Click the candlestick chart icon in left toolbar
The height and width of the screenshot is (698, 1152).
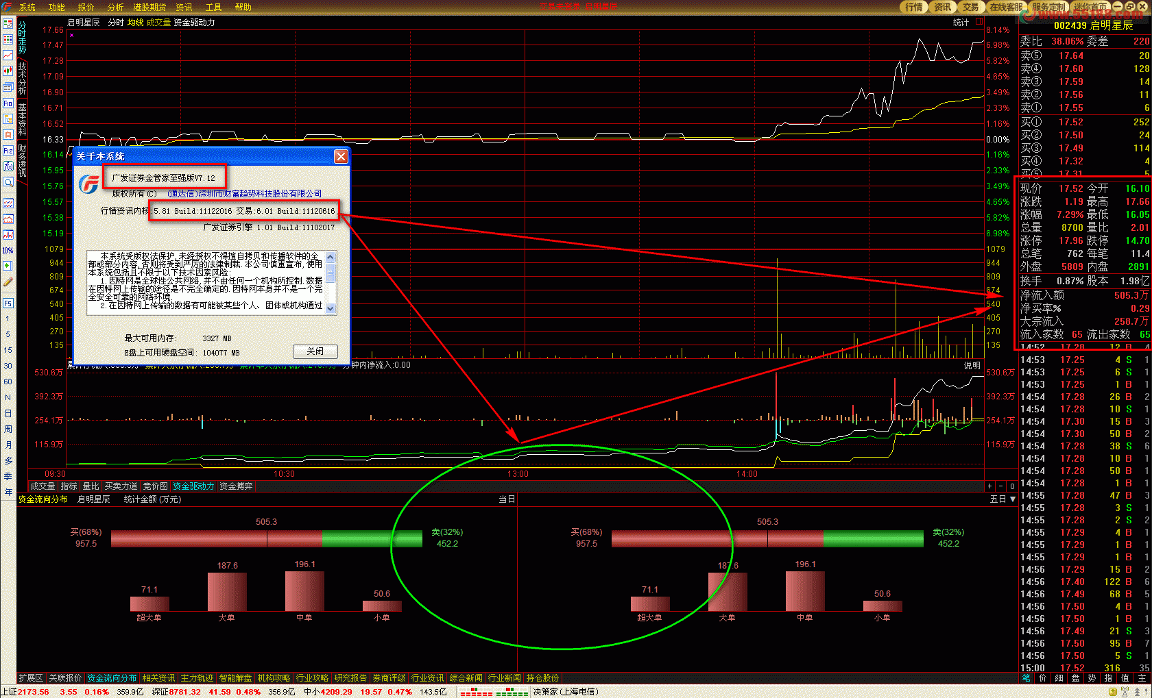(8, 71)
